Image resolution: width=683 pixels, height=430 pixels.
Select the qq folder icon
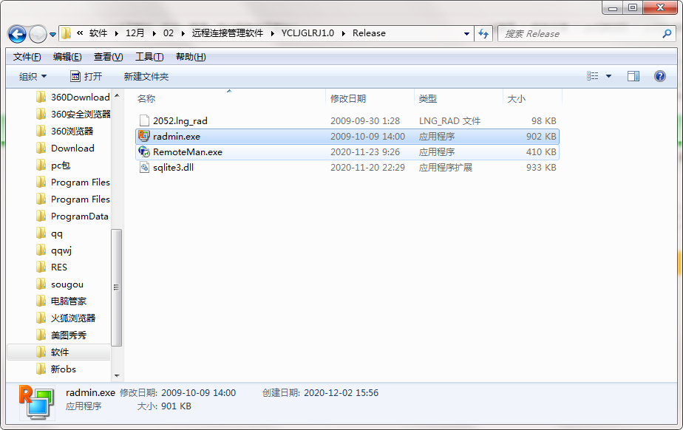(x=41, y=233)
